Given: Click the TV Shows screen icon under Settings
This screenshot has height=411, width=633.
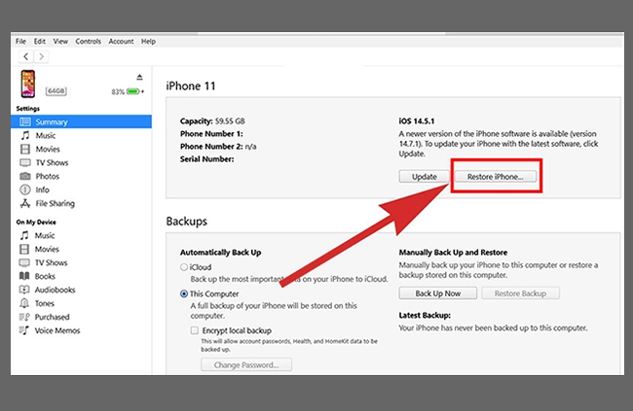Looking at the screenshot, I should tap(25, 163).
